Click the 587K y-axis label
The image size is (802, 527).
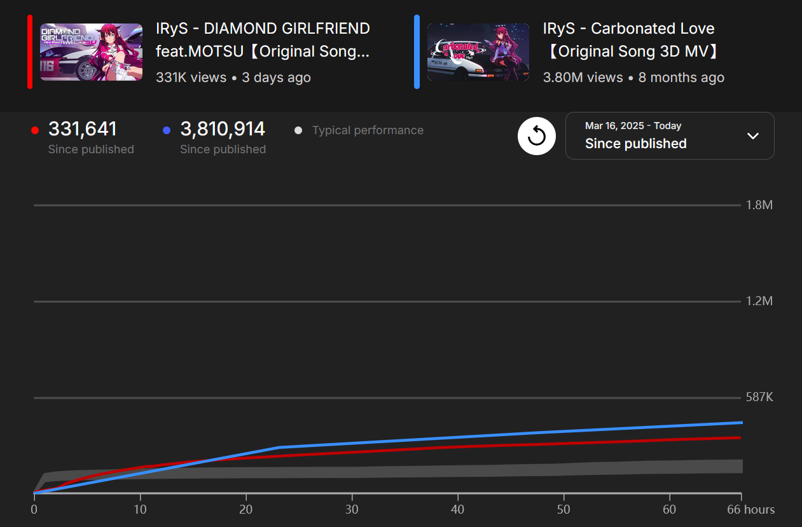[x=759, y=397]
